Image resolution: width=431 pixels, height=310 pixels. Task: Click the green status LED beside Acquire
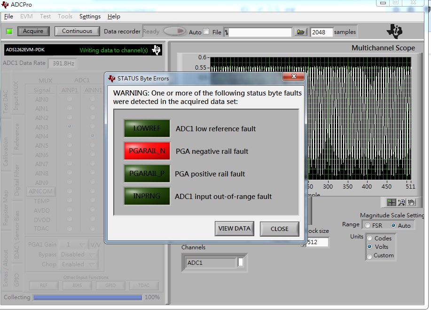pos(9,32)
